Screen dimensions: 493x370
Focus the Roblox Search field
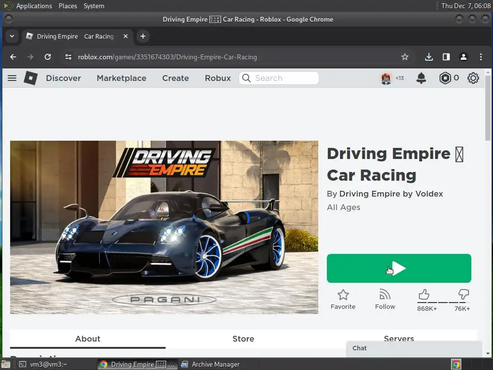[x=279, y=78]
